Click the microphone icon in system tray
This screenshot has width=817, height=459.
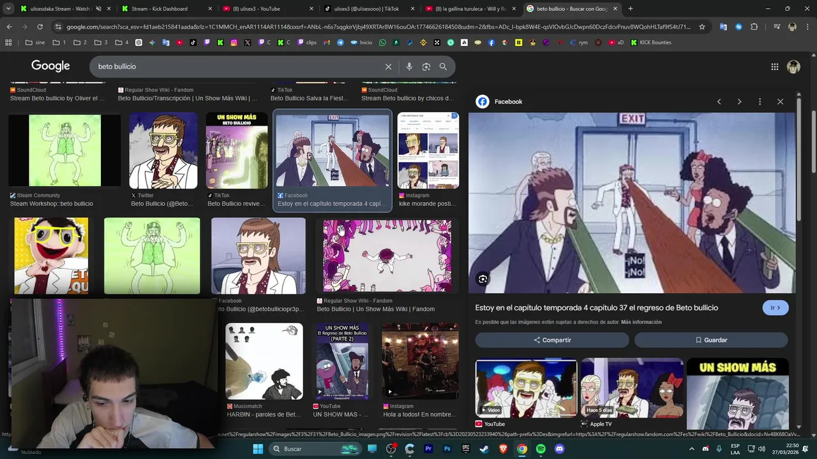(719, 449)
